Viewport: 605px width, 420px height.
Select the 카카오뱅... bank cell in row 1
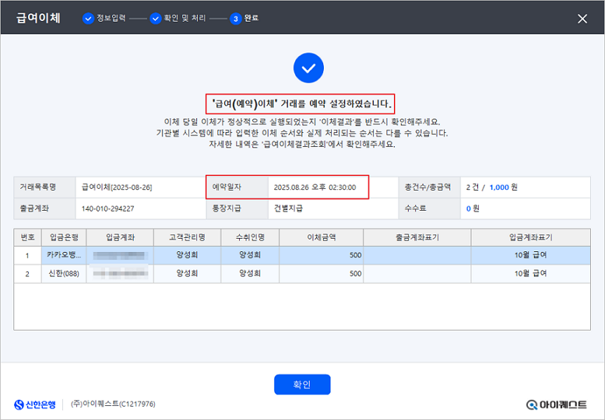tap(64, 255)
